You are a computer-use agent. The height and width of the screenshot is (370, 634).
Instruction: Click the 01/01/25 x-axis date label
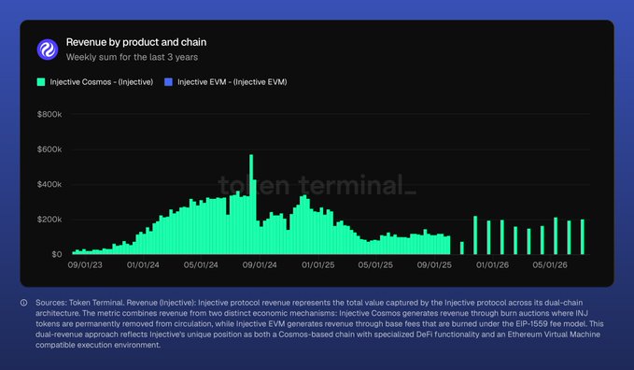317,265
